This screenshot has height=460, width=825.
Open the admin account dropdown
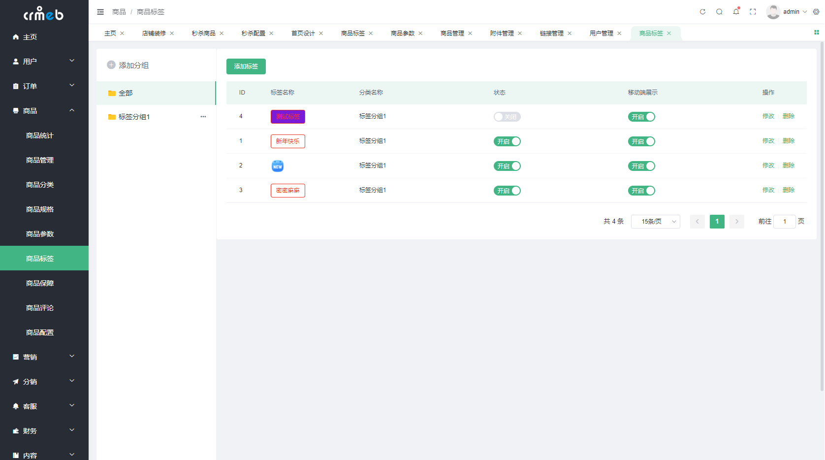coord(795,12)
